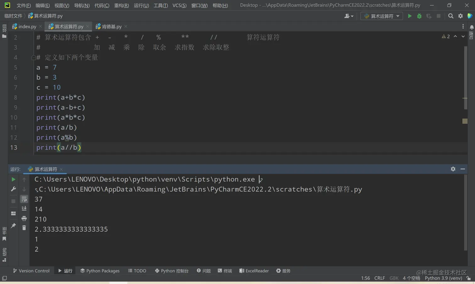Open the 算术运算符 run configuration dropdown
Image resolution: width=475 pixels, height=284 pixels.
(382, 16)
